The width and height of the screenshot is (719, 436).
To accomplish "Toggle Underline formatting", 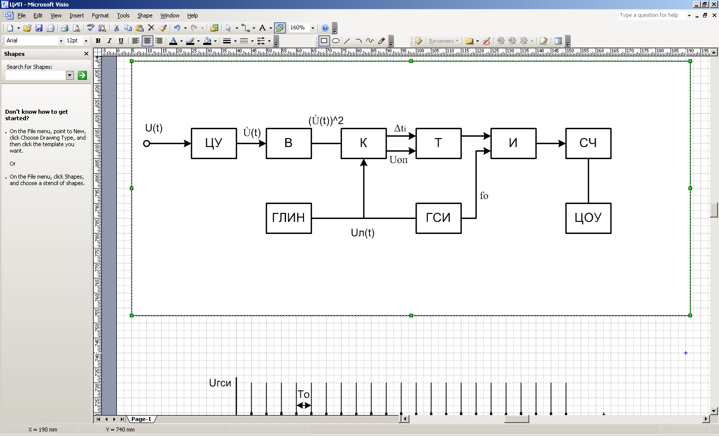I will tap(121, 41).
